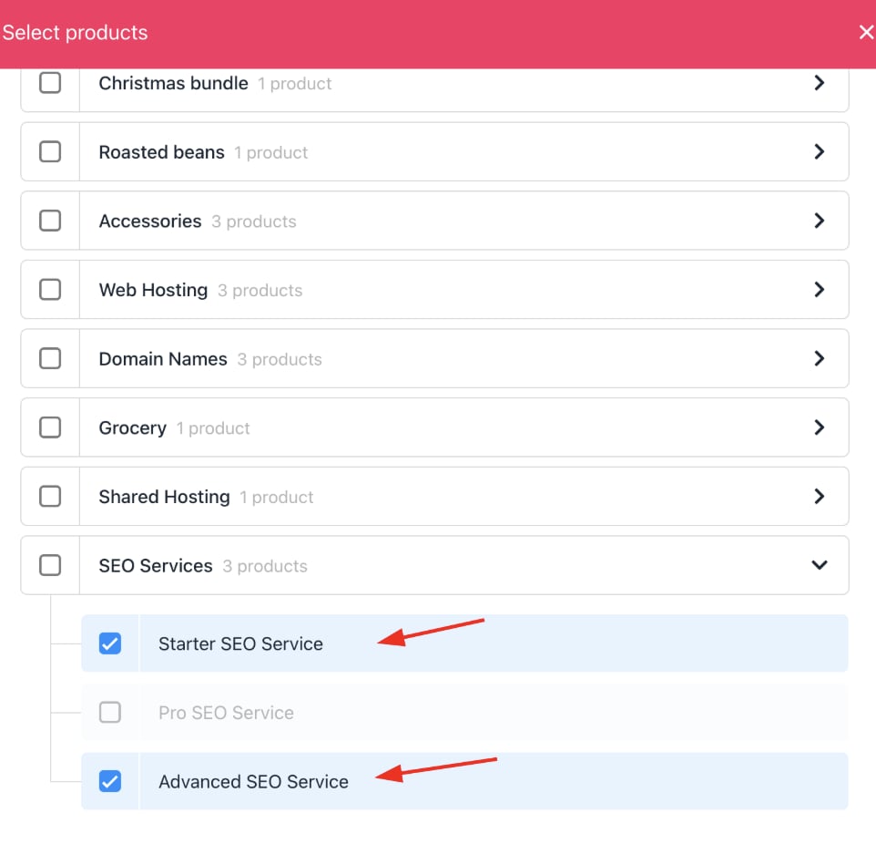Close the Select products dialog
Screen dimensions: 876x844
[x=866, y=33]
